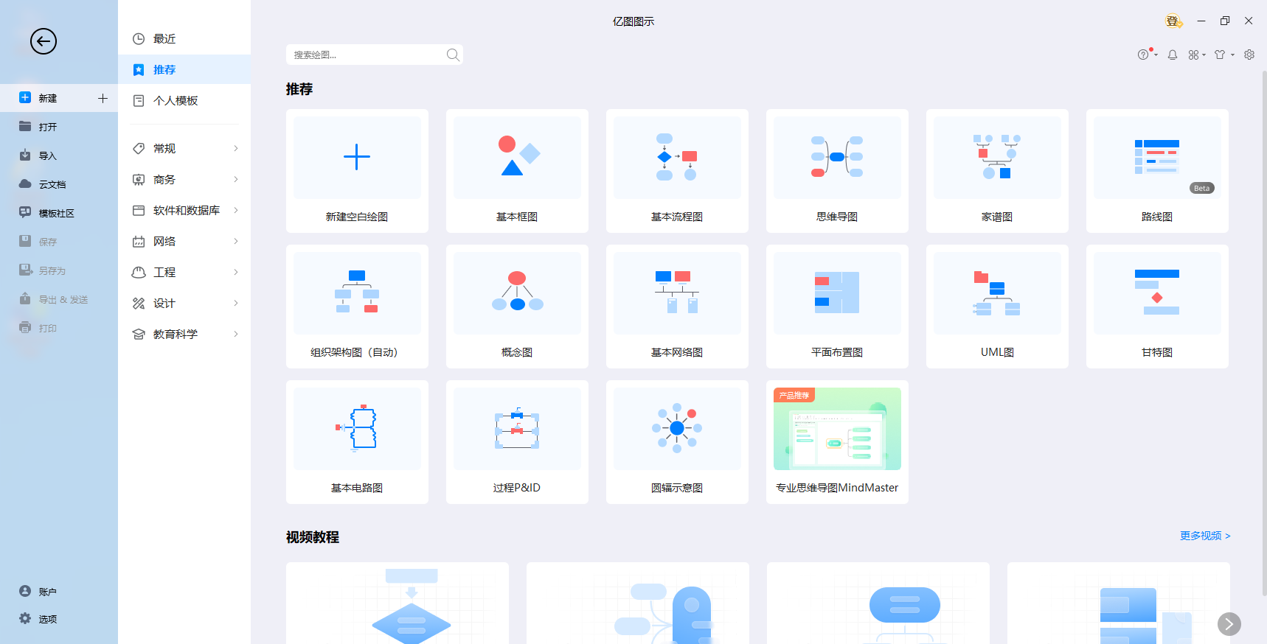Click the settings gear icon top right
The height and width of the screenshot is (644, 1267).
click(1249, 55)
